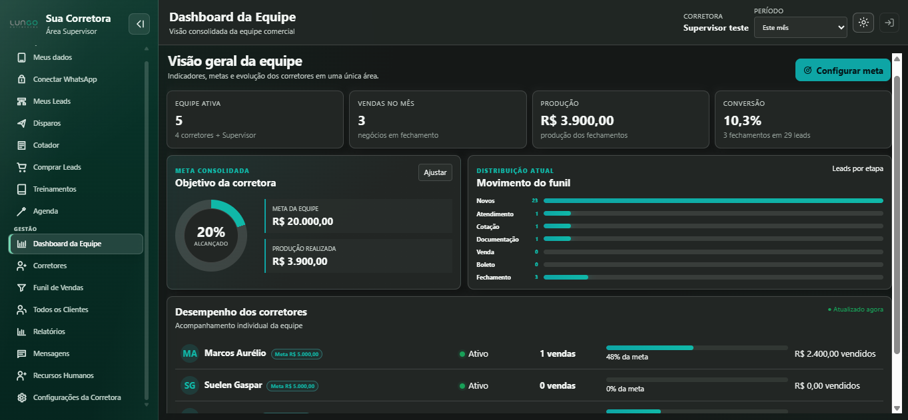Click the MA avatar for Marcos Aurélio
The width and height of the screenshot is (908, 420).
tap(190, 353)
